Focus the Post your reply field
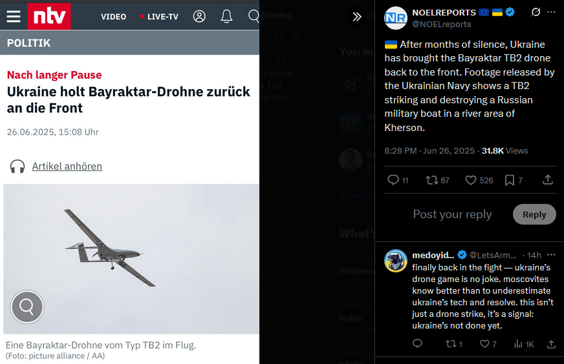Screen dimensions: 564x364 452,214
